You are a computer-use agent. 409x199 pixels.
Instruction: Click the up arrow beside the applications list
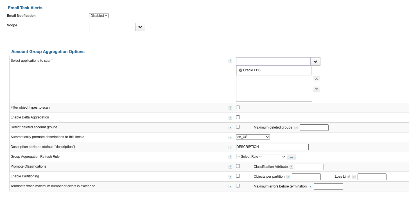coord(316,79)
